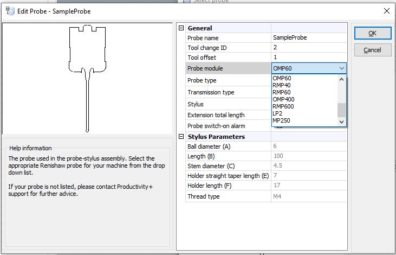This screenshot has height=255, width=396.
Task: Click the Stem diameter (C) value 4.5
Action: point(309,165)
